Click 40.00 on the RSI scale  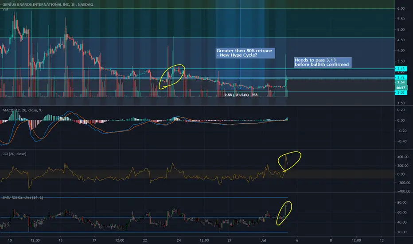click(x=401, y=222)
